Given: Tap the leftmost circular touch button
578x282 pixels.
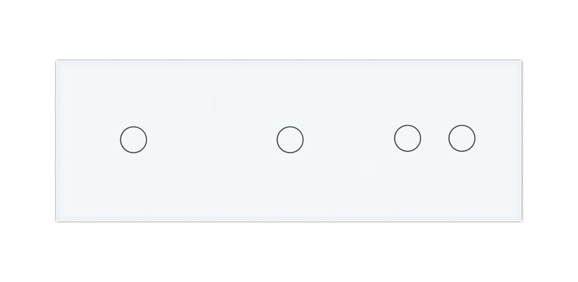Looking at the screenshot, I should [133, 140].
